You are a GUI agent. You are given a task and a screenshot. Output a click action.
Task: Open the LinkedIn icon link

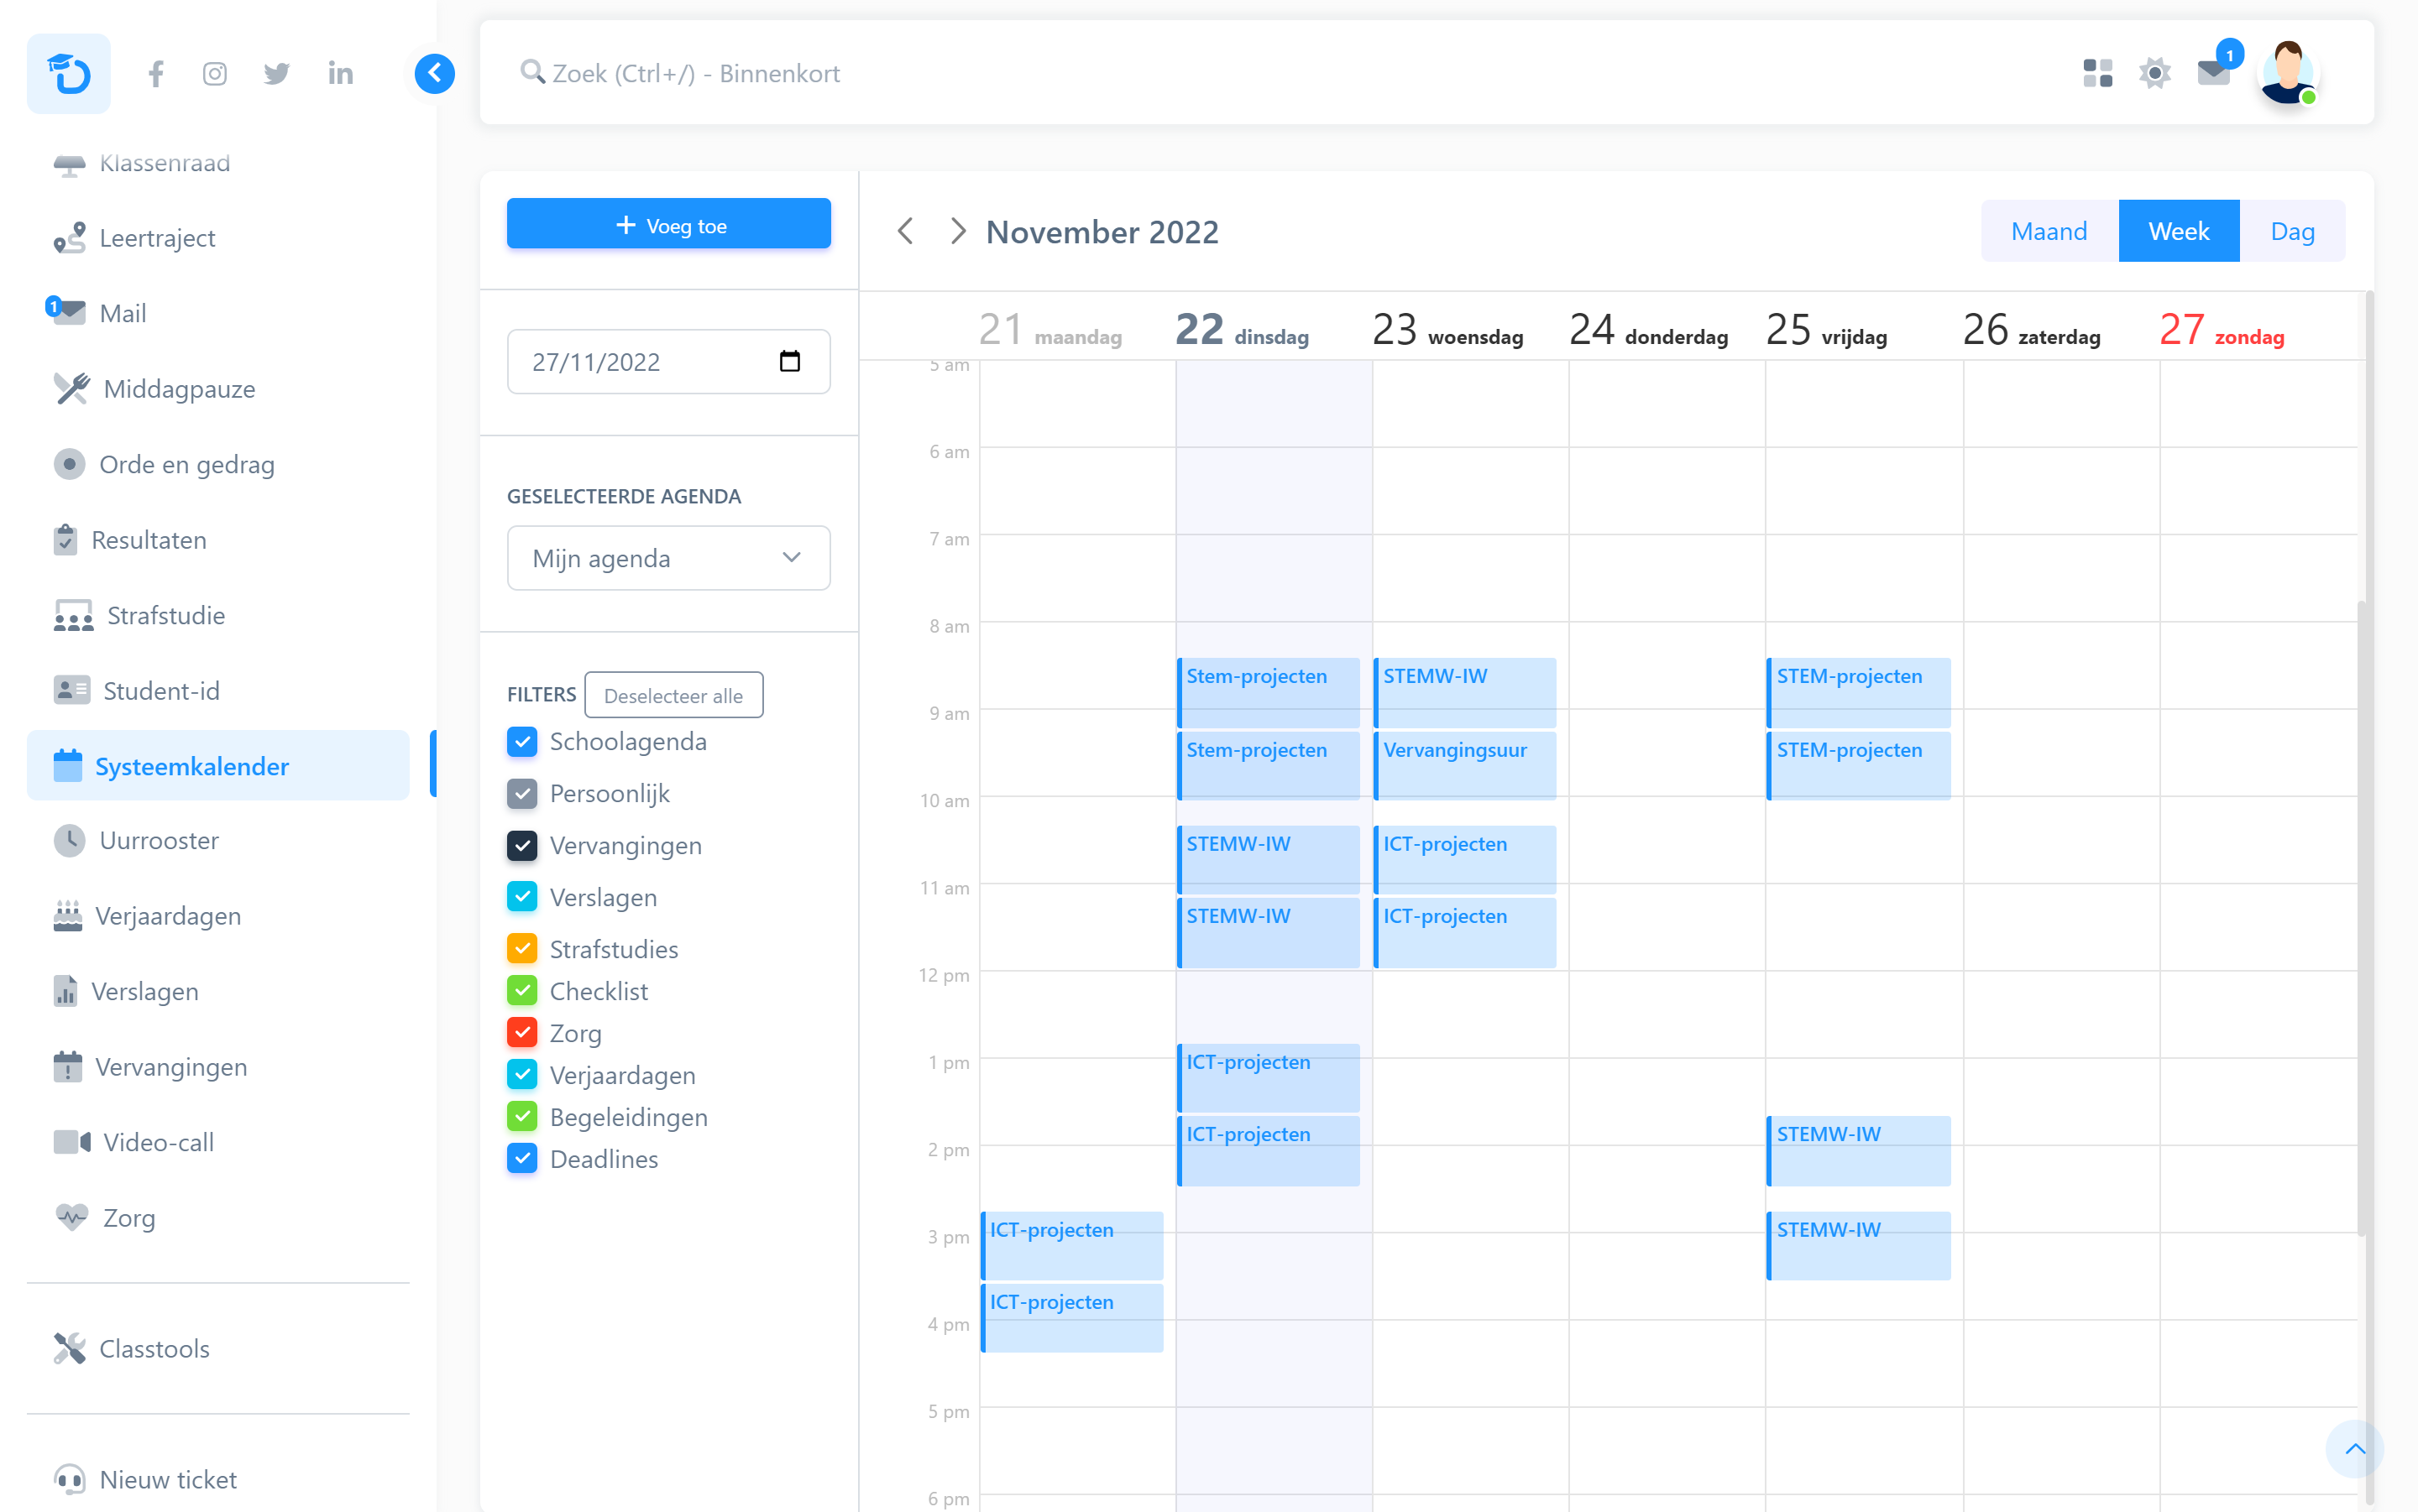pyautogui.click(x=340, y=73)
